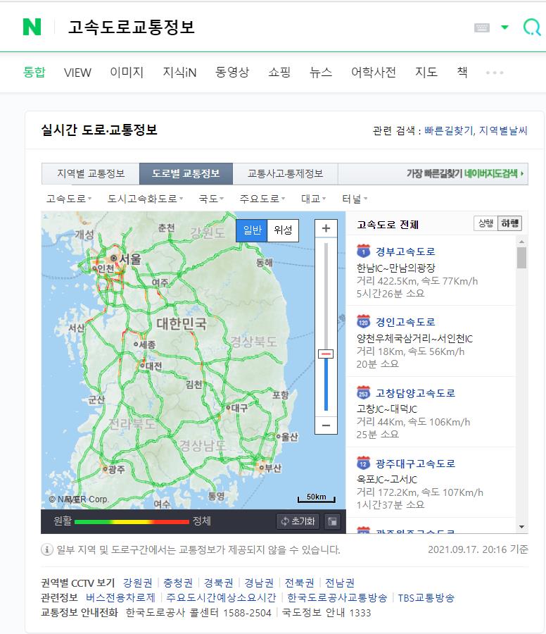546x634 pixels.
Task: Expand the 터널 dropdown
Action: (355, 199)
